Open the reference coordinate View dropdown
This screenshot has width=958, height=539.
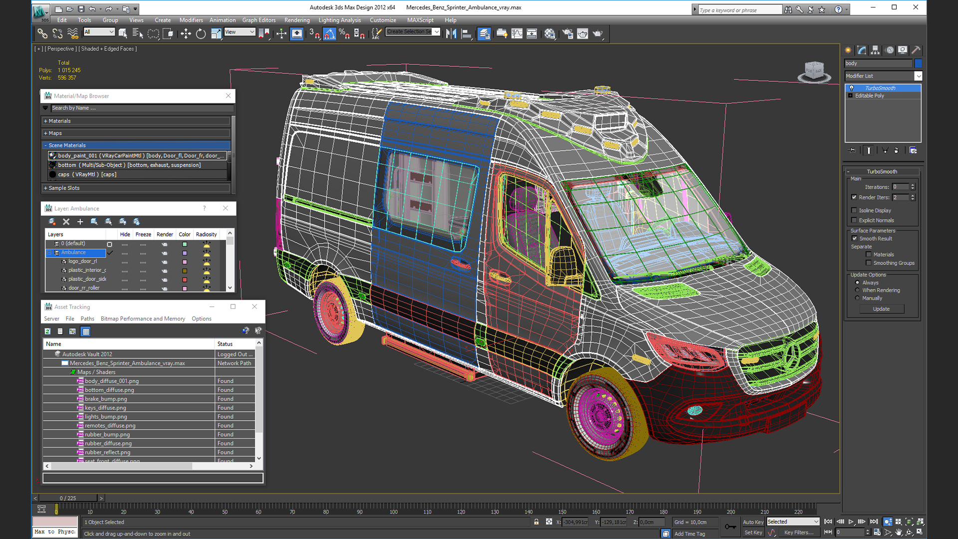(239, 32)
